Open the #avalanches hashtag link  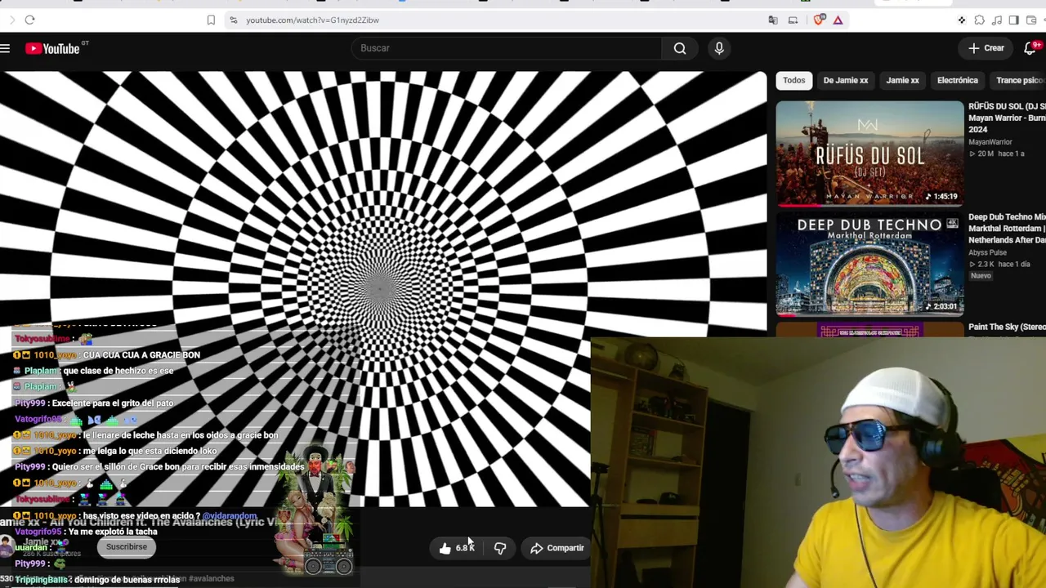(211, 579)
